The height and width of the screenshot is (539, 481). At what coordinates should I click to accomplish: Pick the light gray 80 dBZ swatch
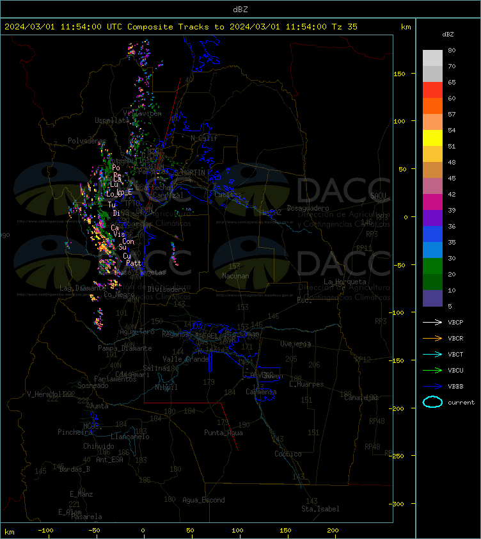click(432, 58)
